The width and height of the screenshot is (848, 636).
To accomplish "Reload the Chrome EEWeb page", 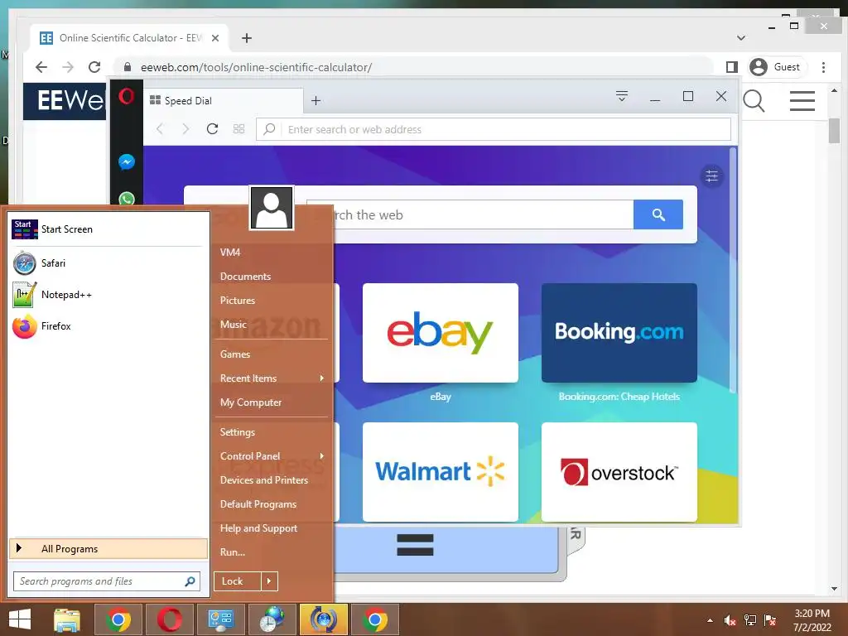I will [x=94, y=67].
